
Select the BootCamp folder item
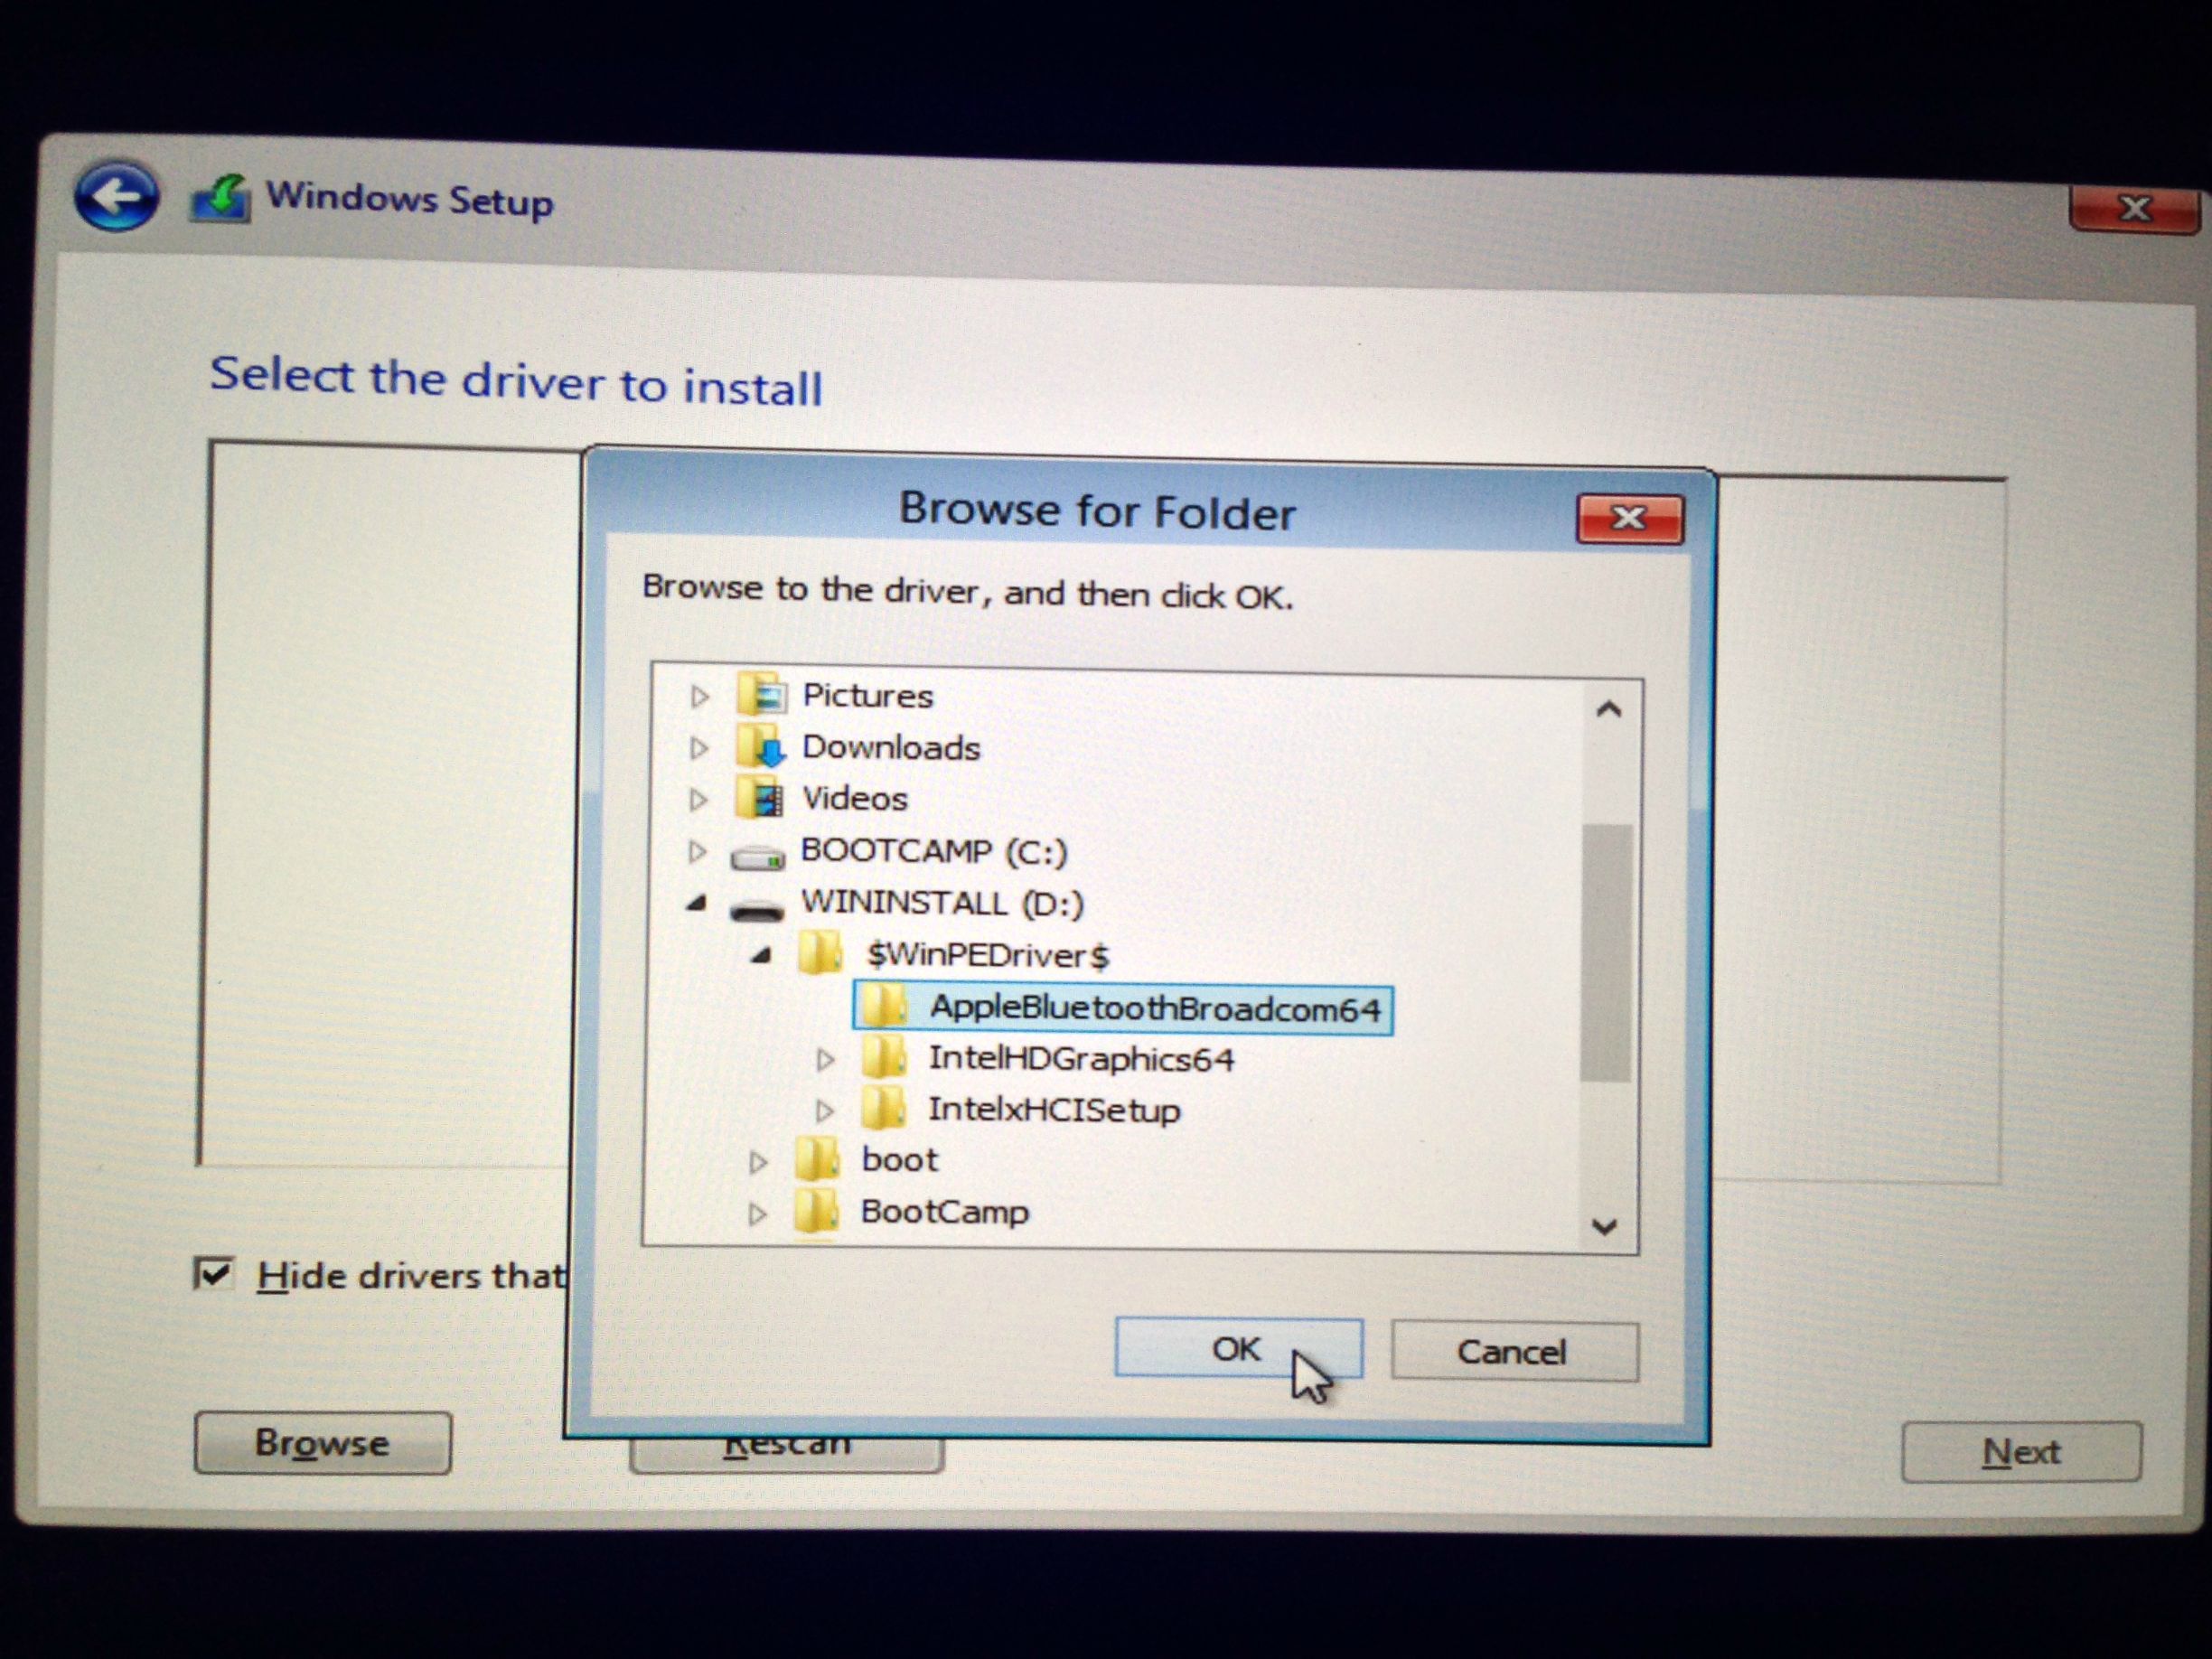click(943, 1212)
